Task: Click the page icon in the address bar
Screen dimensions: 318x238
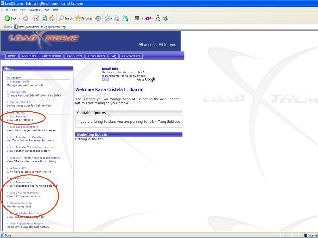Action: pyautogui.click(x=16, y=27)
